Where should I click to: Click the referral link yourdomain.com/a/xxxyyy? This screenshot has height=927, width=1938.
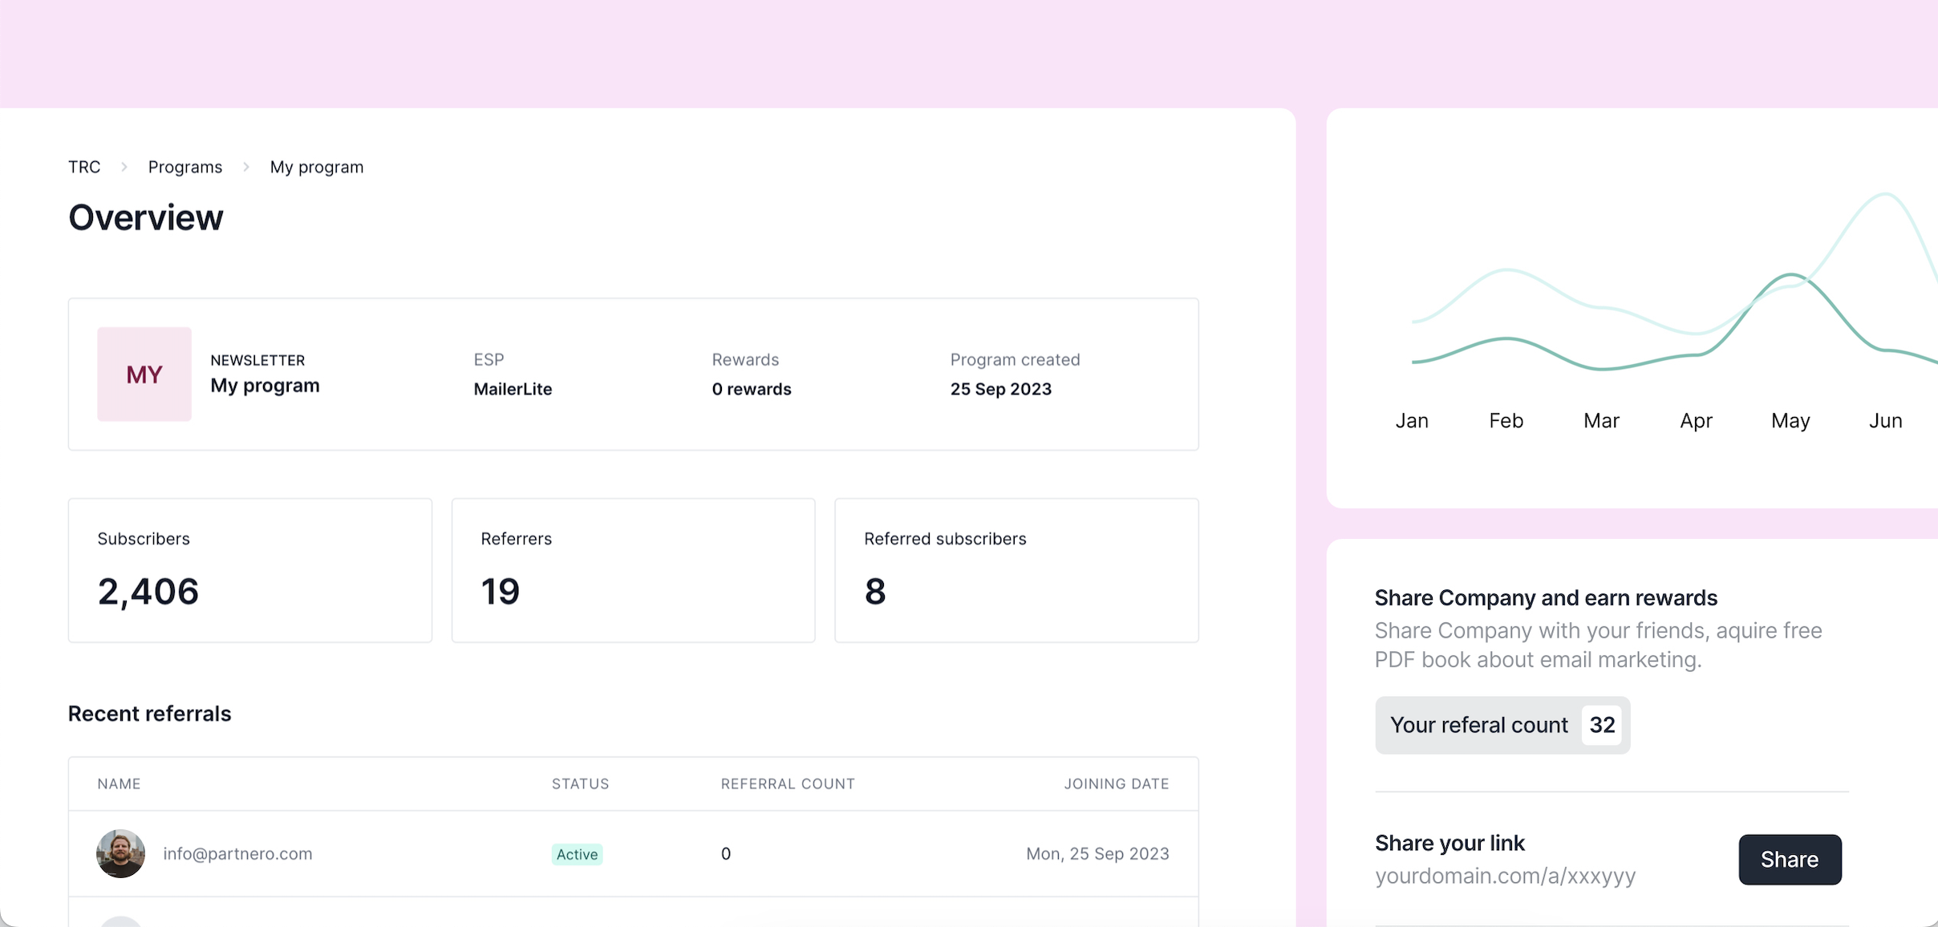click(x=1505, y=876)
